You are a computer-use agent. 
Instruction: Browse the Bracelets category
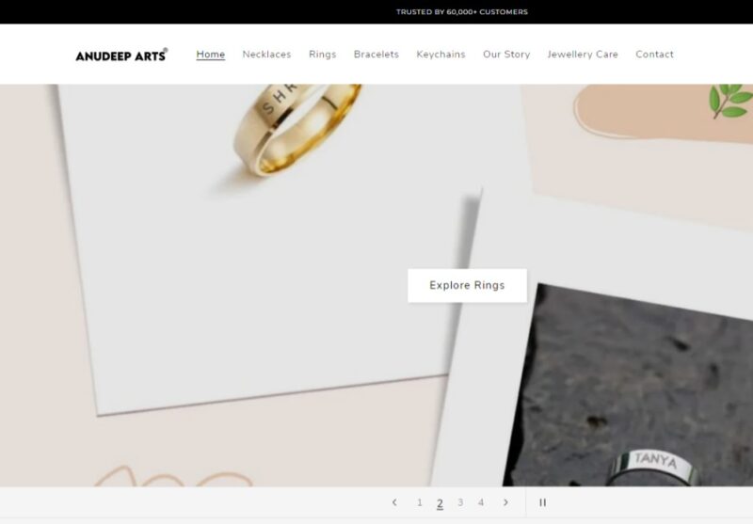[376, 55]
